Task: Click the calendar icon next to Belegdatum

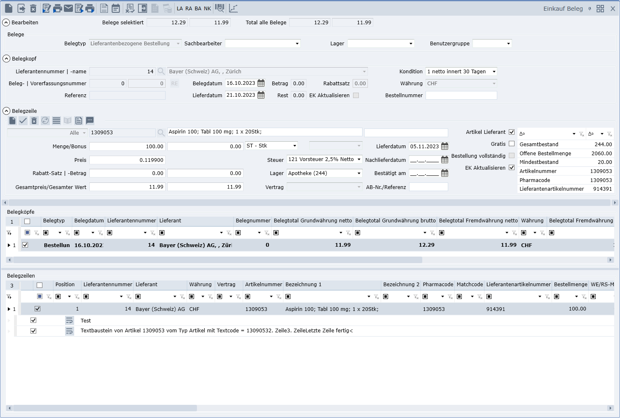Action: (x=261, y=83)
